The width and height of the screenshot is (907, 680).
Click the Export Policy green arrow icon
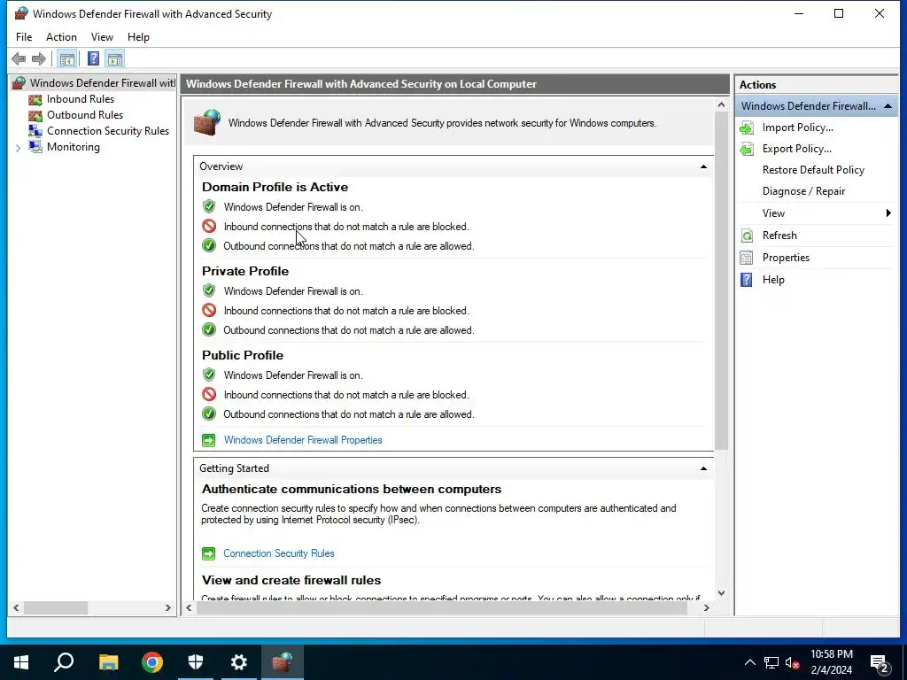(x=747, y=149)
